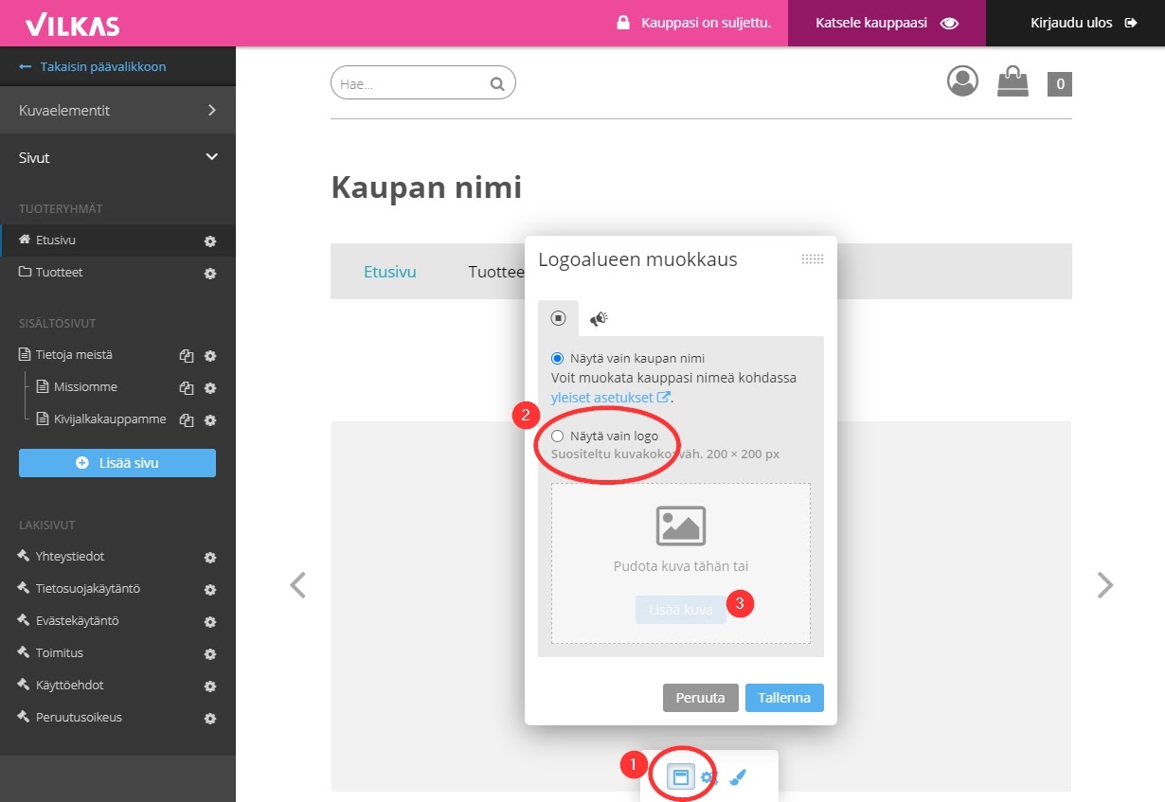The image size is (1165, 802).
Task: Open the user account icon
Action: click(x=962, y=81)
